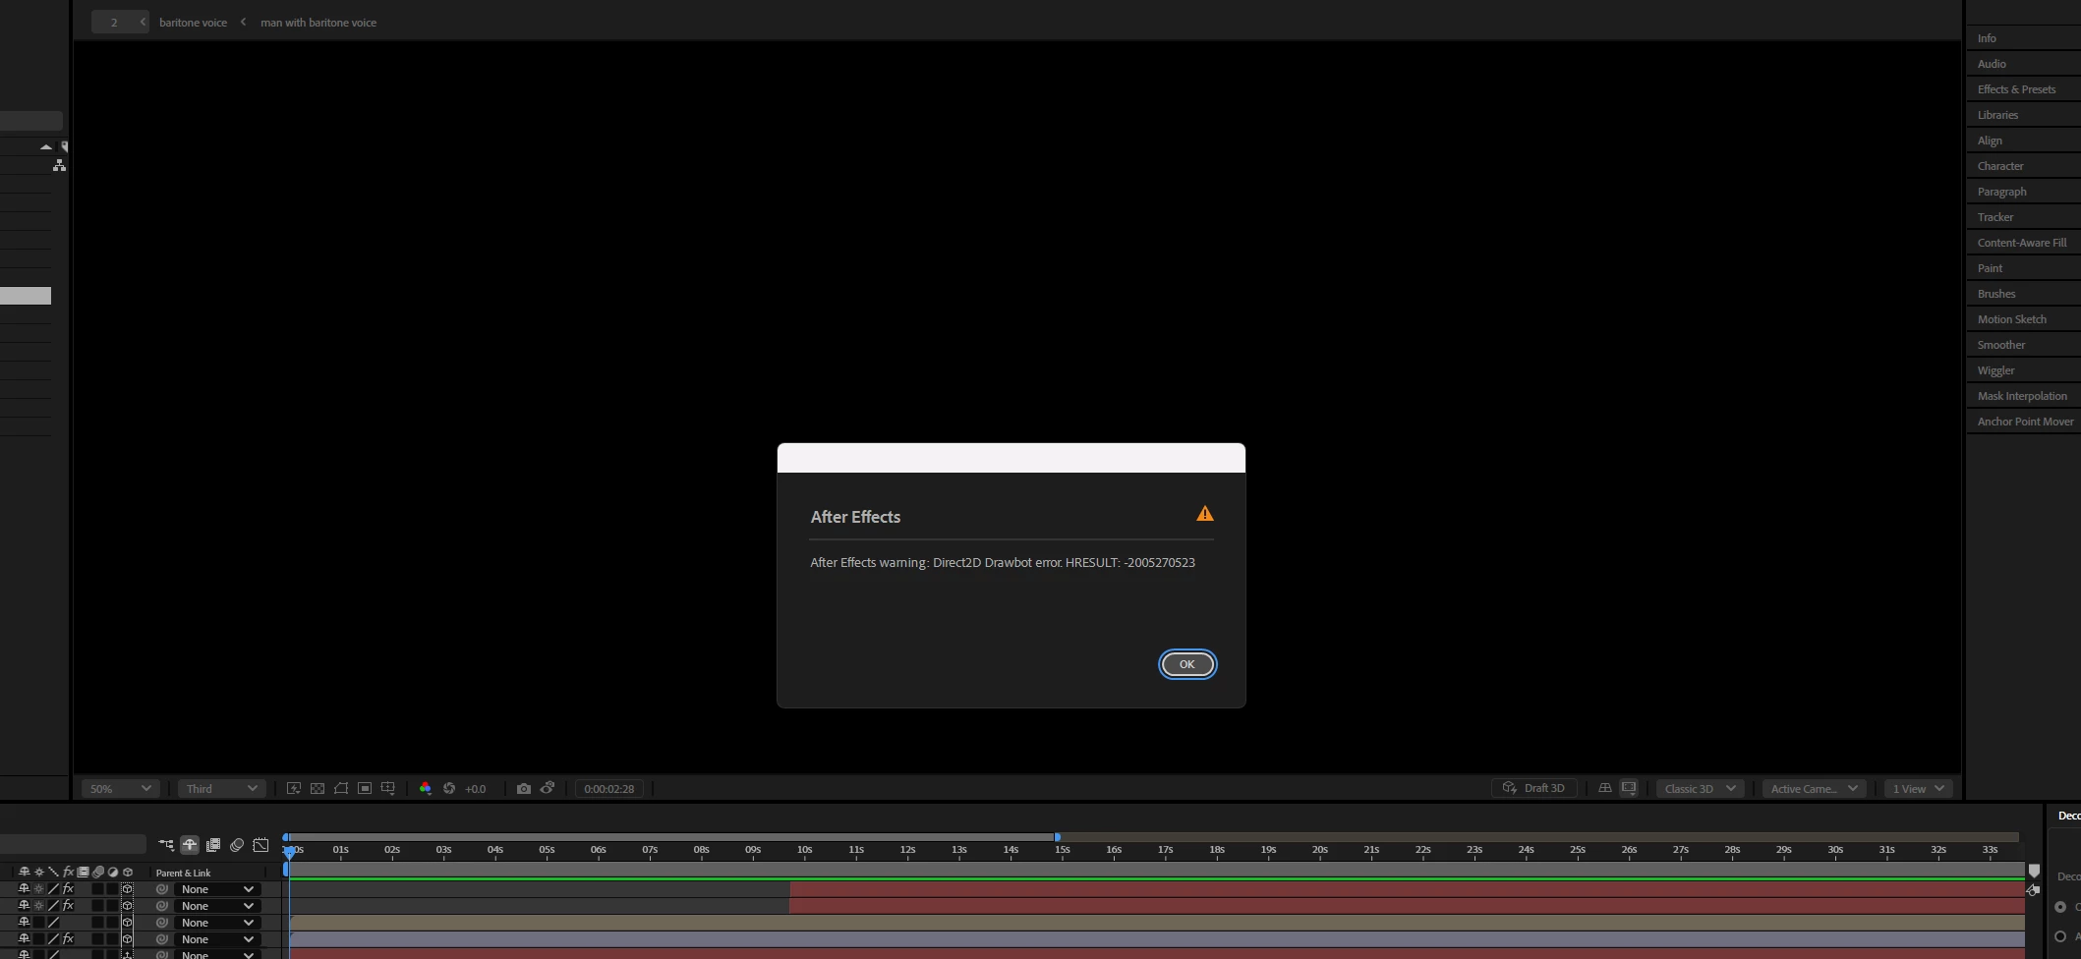Click the timeline layer search field
The image size is (2081, 959).
73,844
